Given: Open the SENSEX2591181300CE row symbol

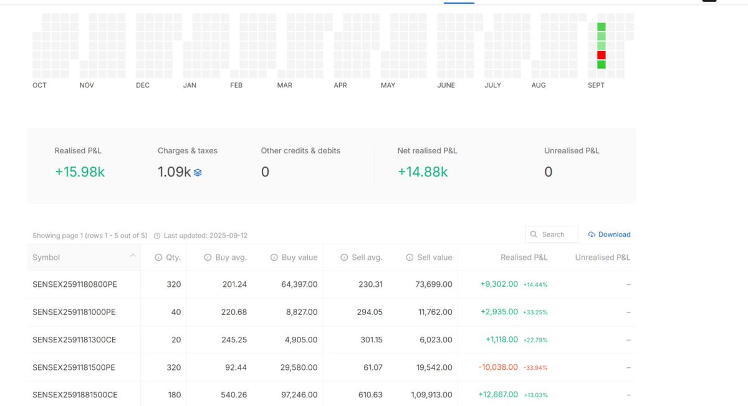Looking at the screenshot, I should click(74, 340).
